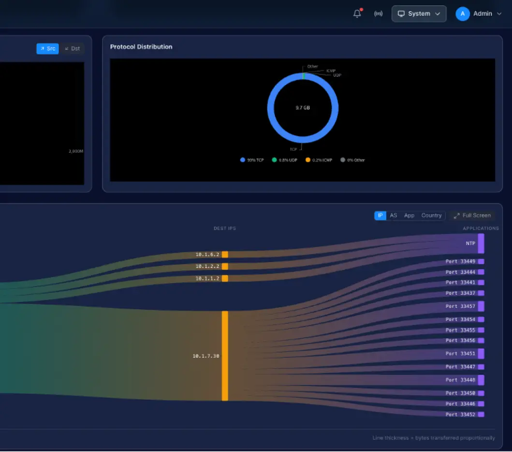The image size is (512, 452).
Task: Click the monitor icon in System button
Action: (401, 14)
